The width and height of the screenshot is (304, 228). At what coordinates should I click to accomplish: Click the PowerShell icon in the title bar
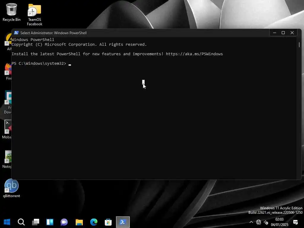coord(16,33)
